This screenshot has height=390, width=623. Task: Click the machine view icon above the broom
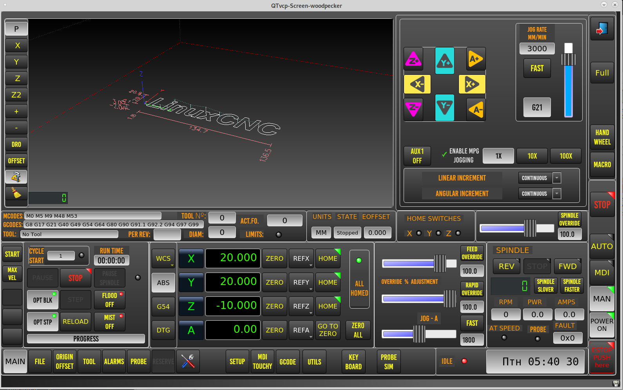16,177
